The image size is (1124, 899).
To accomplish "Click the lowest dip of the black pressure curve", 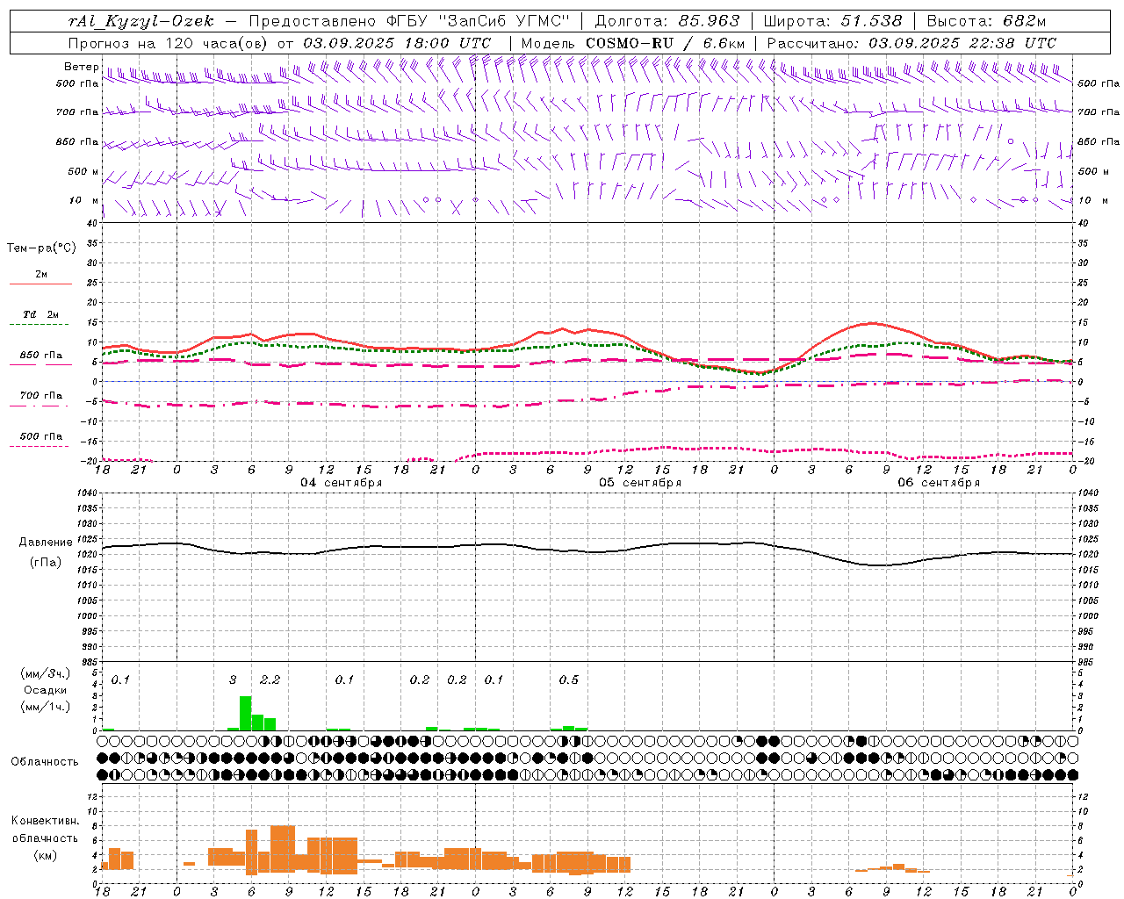I will click(878, 565).
